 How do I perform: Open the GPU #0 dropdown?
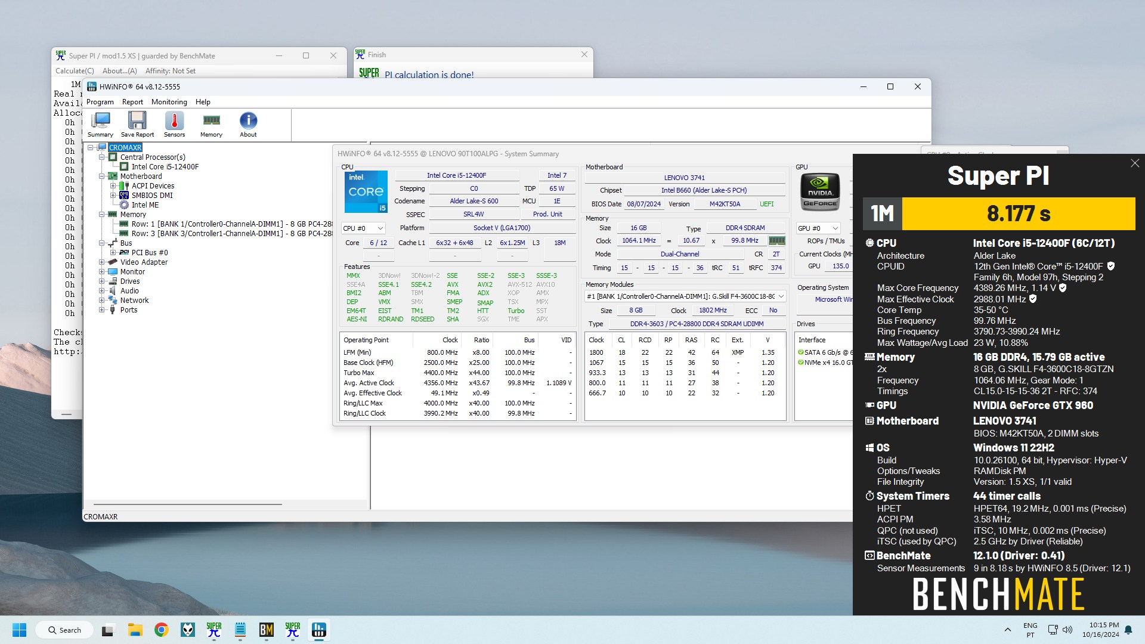coord(818,228)
